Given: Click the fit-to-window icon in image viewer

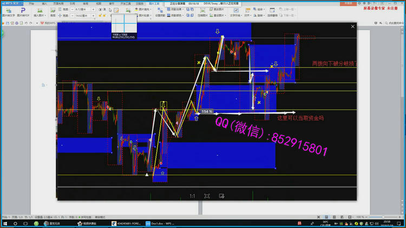Looking at the screenshot, I should tap(207, 196).
